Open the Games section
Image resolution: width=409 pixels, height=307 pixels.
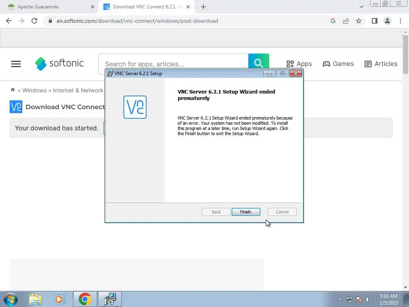(338, 64)
